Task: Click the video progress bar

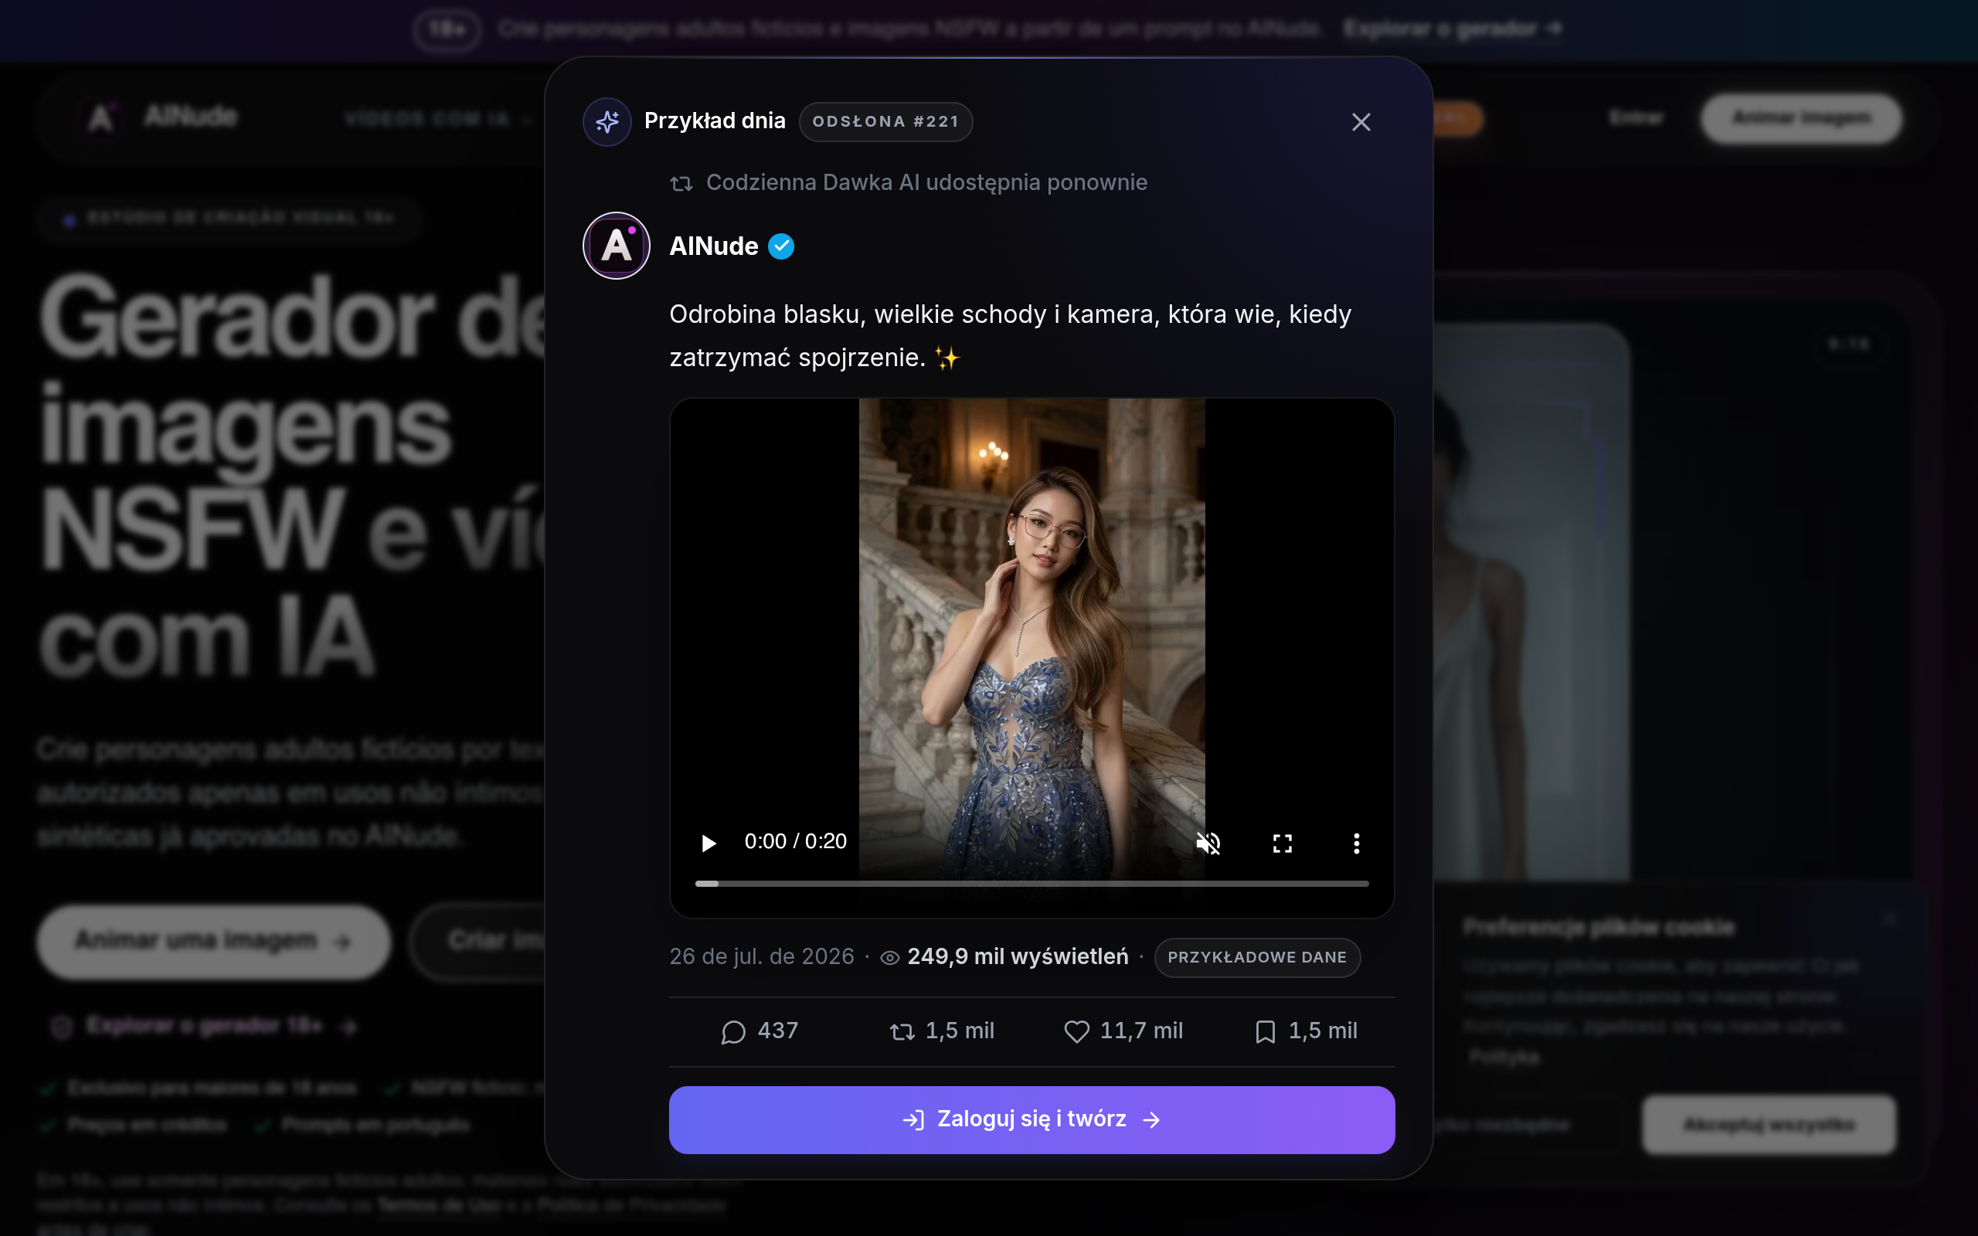Action: pyautogui.click(x=1031, y=884)
